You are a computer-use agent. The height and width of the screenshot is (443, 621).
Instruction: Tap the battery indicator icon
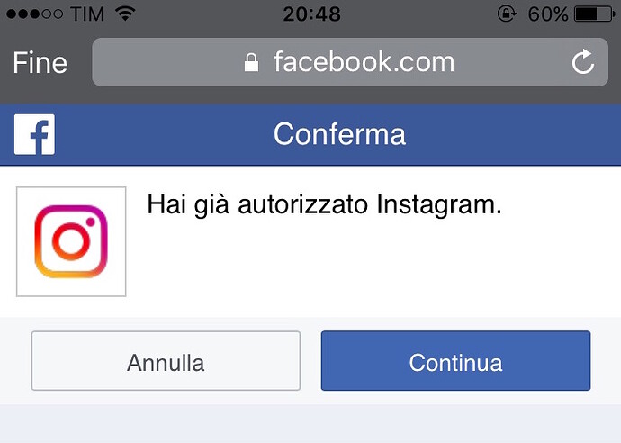pyautogui.click(x=595, y=14)
